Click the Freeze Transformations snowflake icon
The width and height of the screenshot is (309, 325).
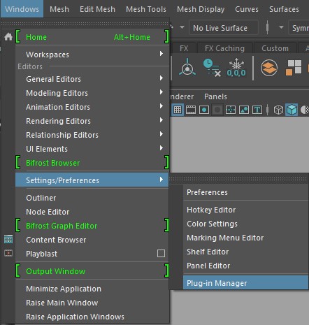pyautogui.click(x=236, y=68)
